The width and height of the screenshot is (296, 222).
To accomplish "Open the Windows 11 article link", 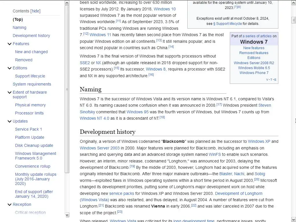I will [100, 35].
